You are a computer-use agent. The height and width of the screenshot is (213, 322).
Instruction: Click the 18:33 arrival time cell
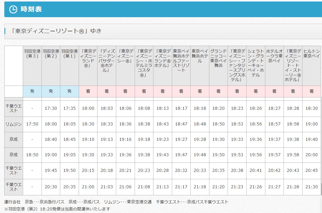pos(107,124)
